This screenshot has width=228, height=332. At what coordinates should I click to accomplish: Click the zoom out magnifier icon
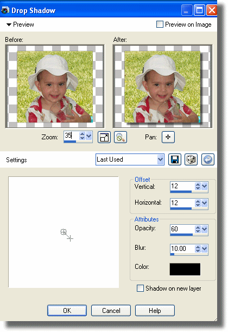pyautogui.click(x=121, y=137)
